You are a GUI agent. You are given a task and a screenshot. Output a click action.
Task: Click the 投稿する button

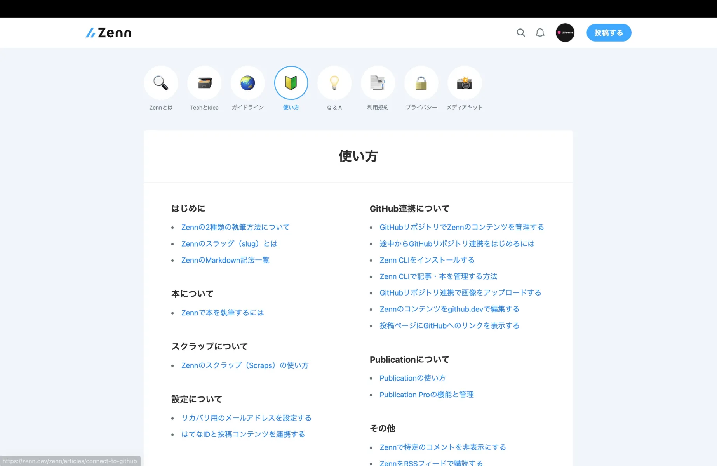[609, 33]
